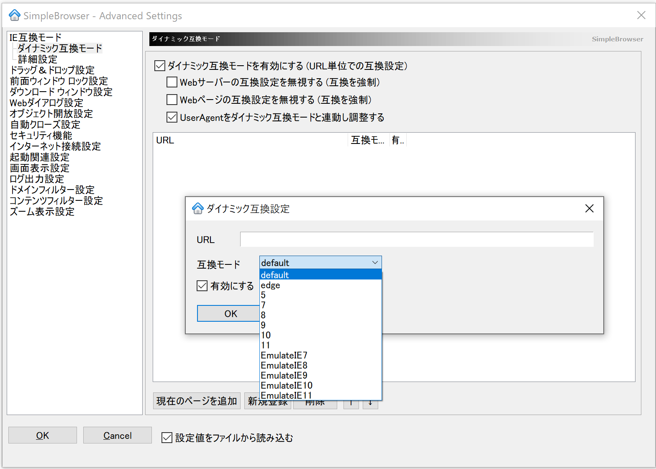
Task: Toggle 設定値をファイルから読み込む checkbox
Action: coord(167,438)
